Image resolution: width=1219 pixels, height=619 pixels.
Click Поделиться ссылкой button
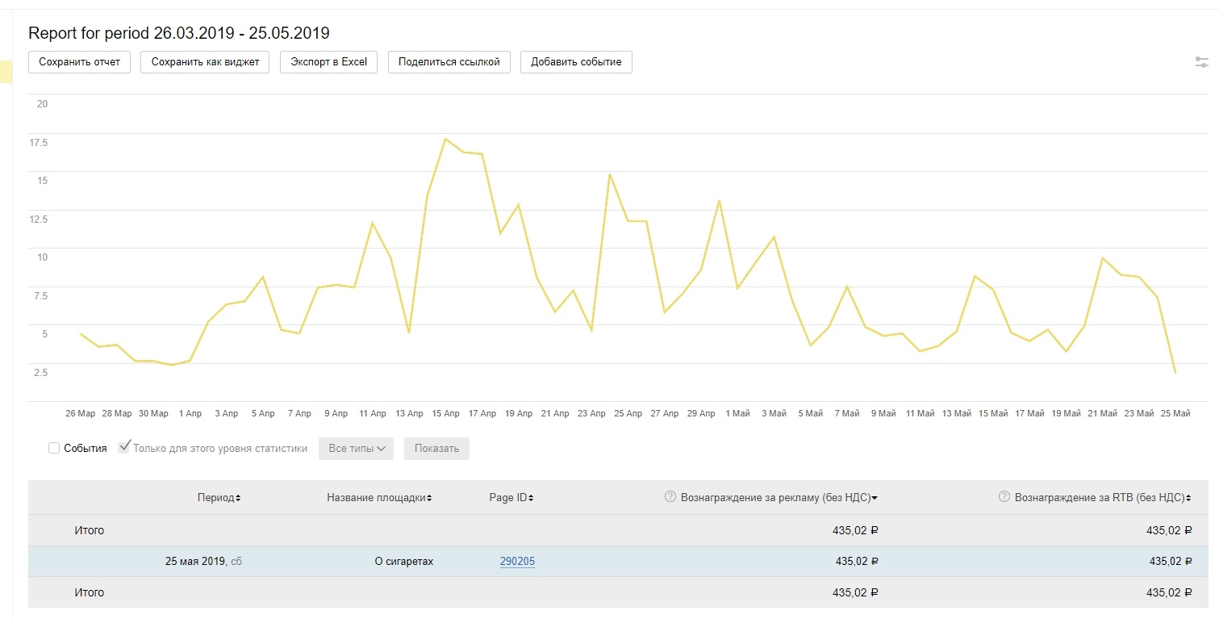point(449,62)
